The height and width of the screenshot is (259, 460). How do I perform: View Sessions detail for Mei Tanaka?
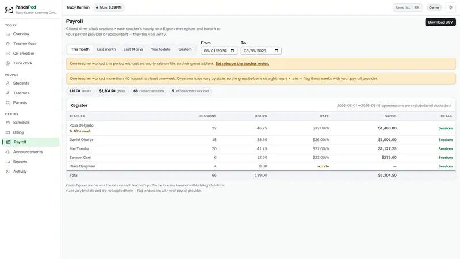[445, 149]
